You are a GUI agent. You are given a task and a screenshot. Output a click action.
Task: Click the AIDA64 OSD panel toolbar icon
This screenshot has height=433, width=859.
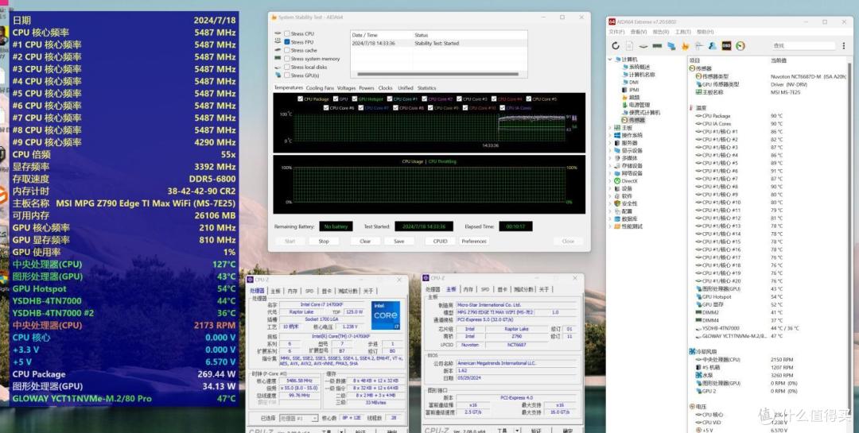(x=726, y=46)
